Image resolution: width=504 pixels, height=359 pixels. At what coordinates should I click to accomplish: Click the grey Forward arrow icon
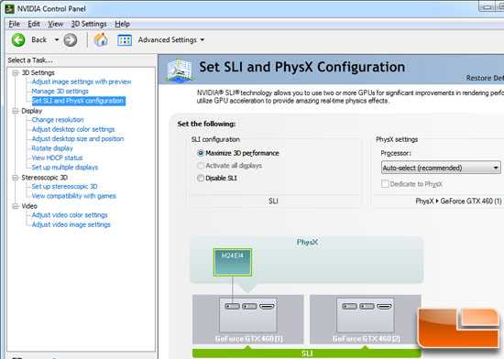click(x=70, y=40)
